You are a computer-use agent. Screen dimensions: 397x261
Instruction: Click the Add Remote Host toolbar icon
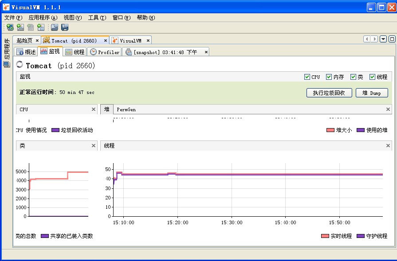pos(10,27)
